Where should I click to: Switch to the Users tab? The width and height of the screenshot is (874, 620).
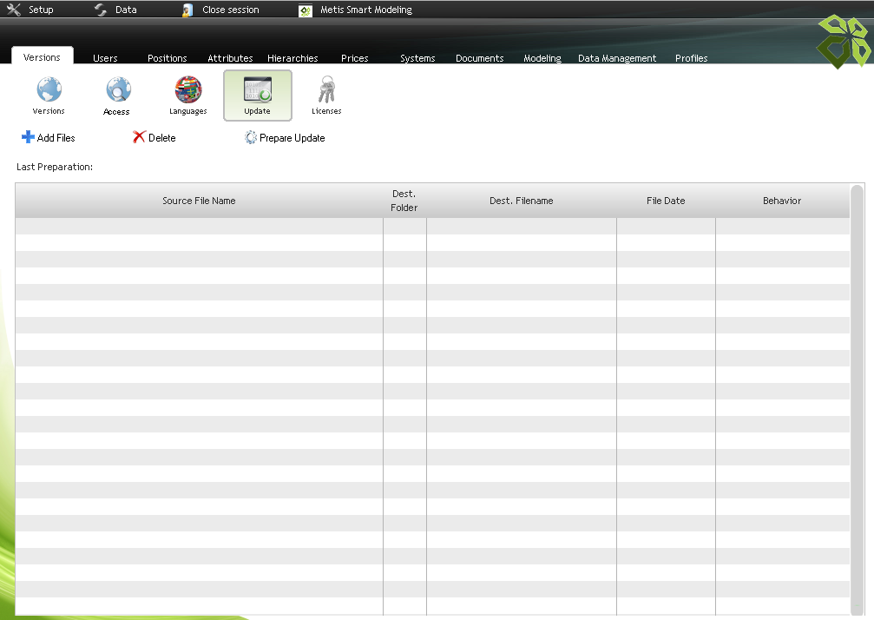105,58
